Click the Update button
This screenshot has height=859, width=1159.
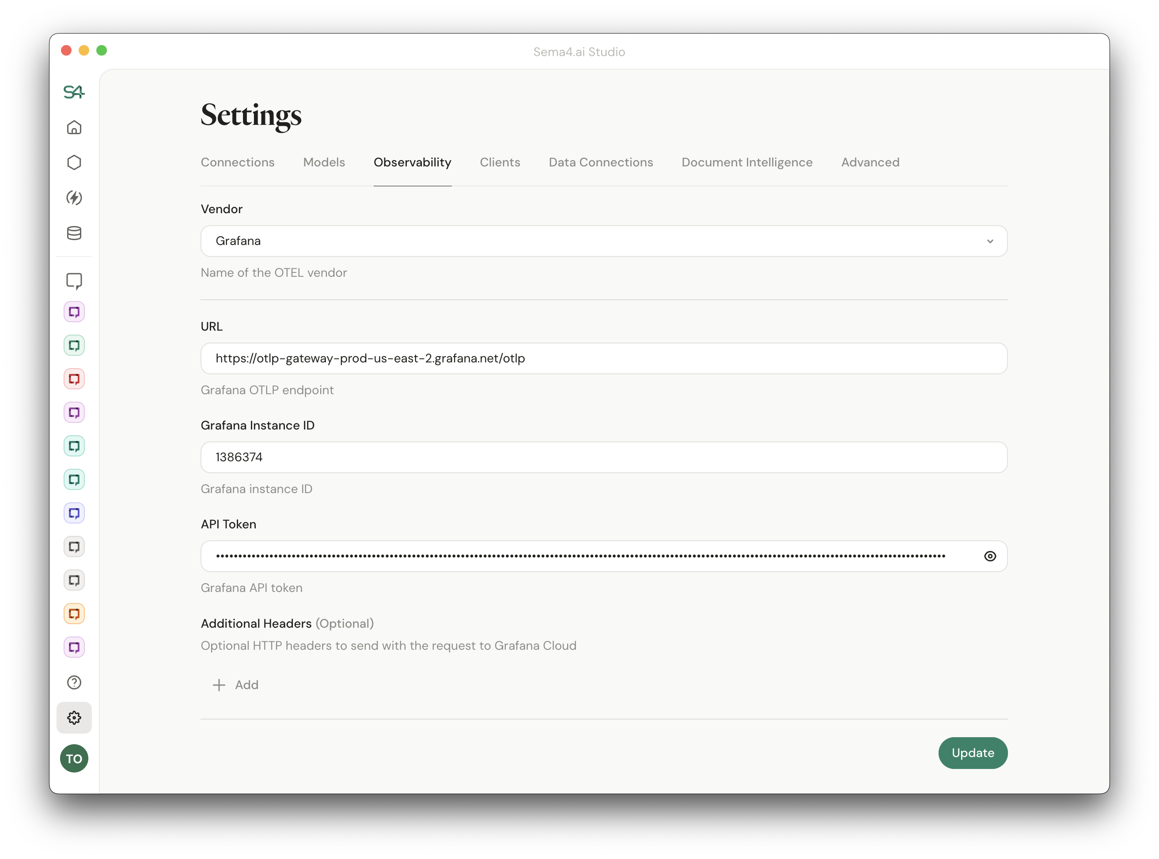pos(972,753)
